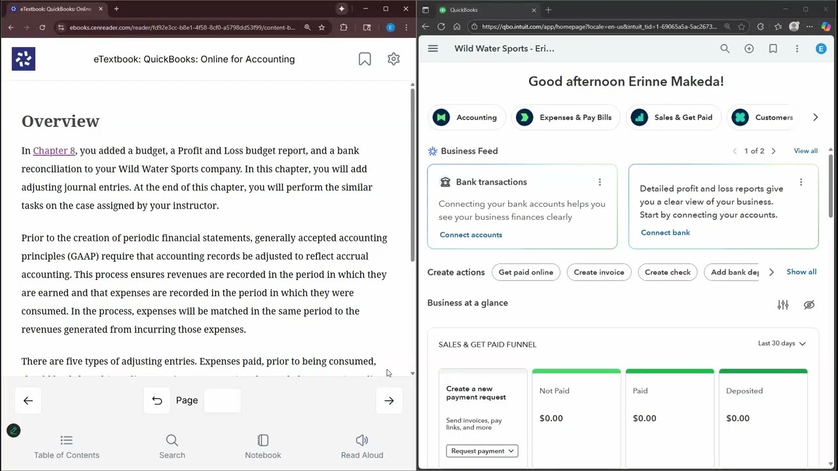Click the Connect accounts link

point(471,235)
